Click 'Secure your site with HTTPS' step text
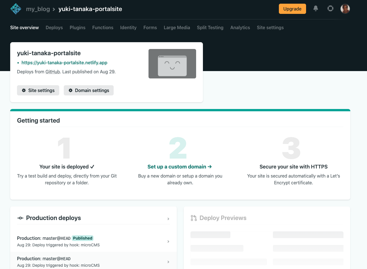The width and height of the screenshot is (367, 269). (294, 167)
